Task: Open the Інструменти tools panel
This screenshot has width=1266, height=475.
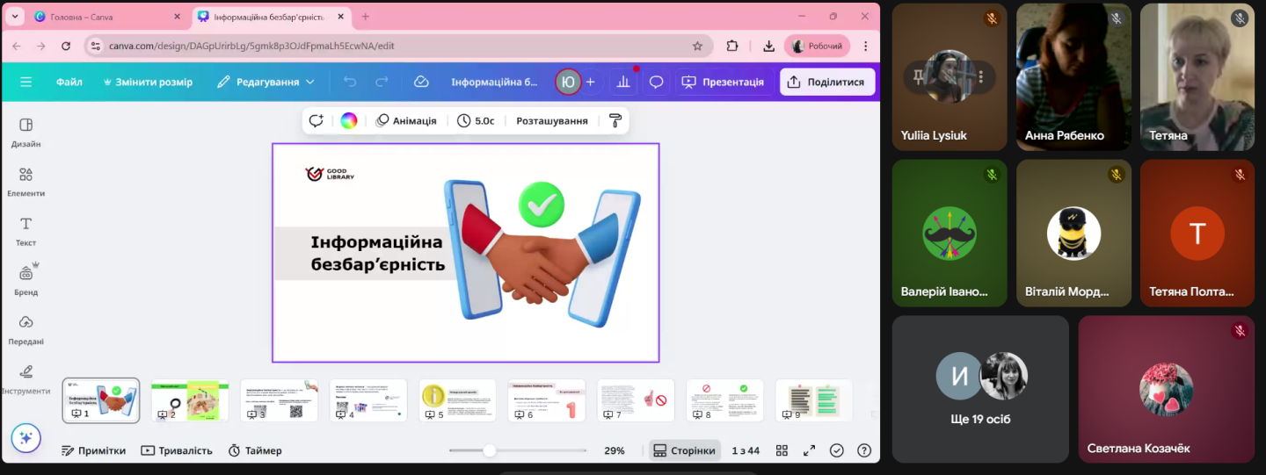Action: (x=25, y=379)
